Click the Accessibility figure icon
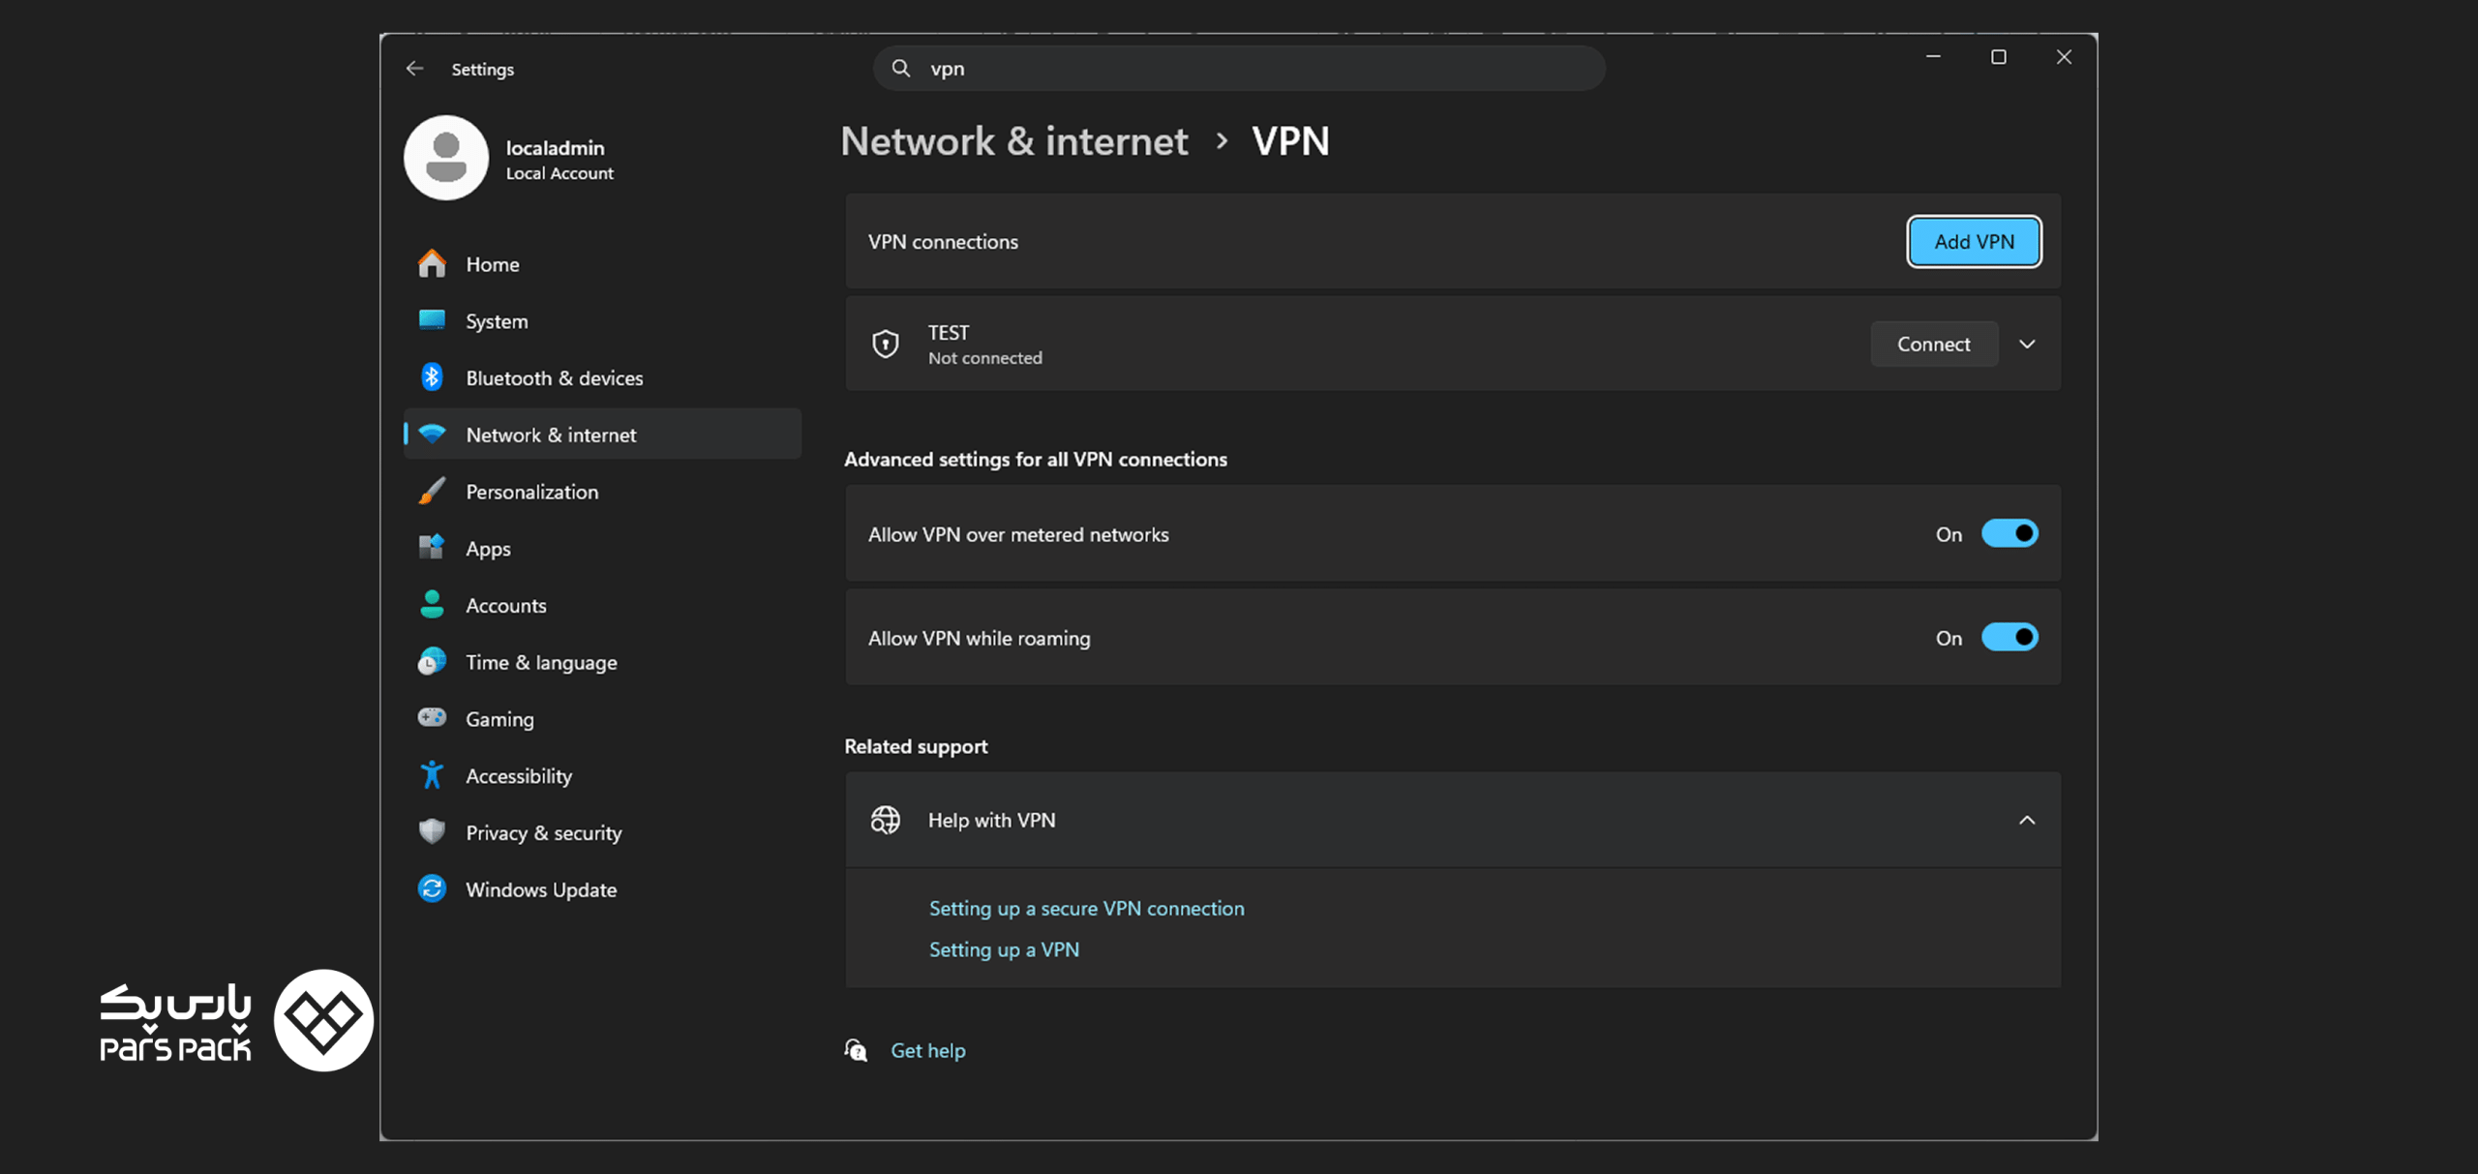 [x=432, y=775]
